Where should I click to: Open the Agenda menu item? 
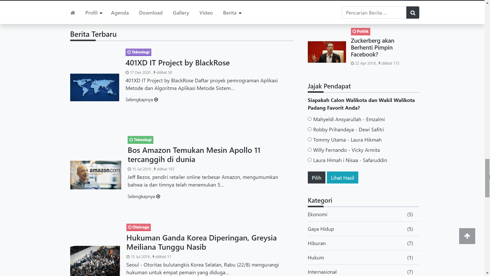click(x=120, y=13)
